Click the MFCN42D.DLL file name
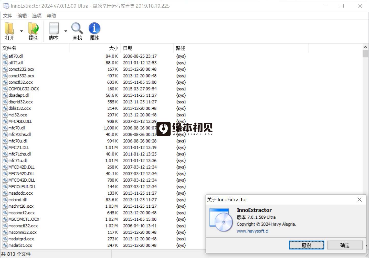 point(22,174)
